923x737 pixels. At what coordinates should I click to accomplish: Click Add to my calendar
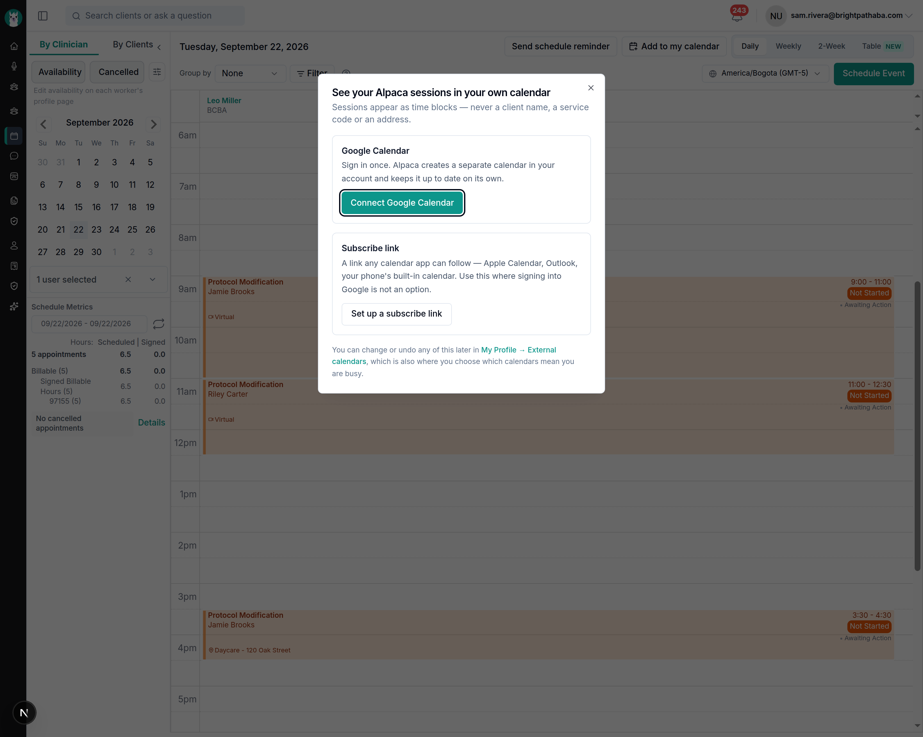coord(674,46)
